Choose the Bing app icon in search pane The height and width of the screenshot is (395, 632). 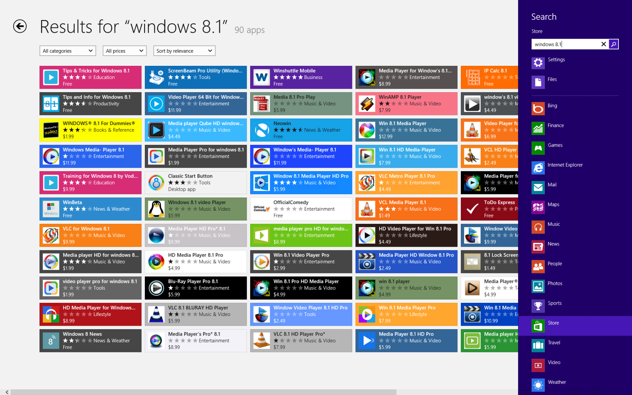point(538,109)
